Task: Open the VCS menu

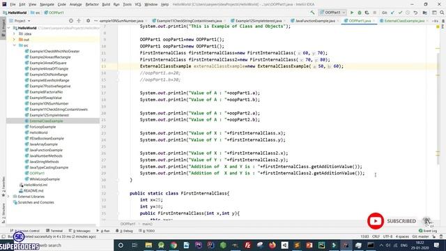Action: [138, 5]
